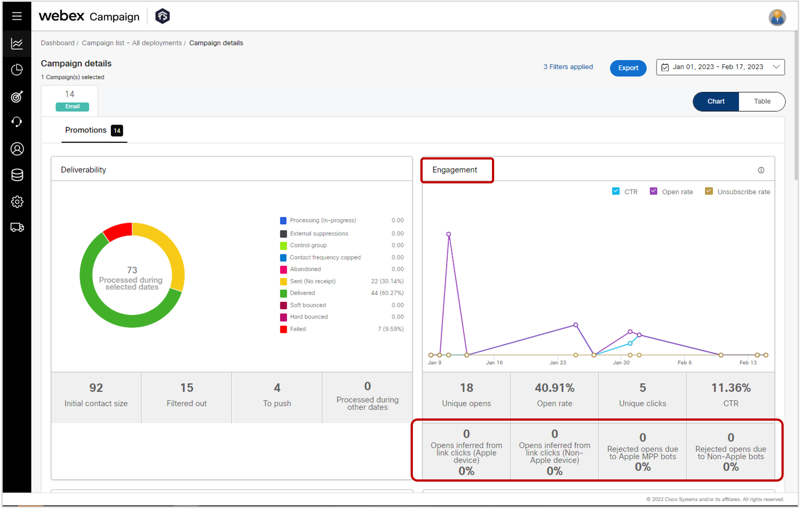Open the target goals sidebar icon
Screen dimensions: 808x513
point(17,97)
